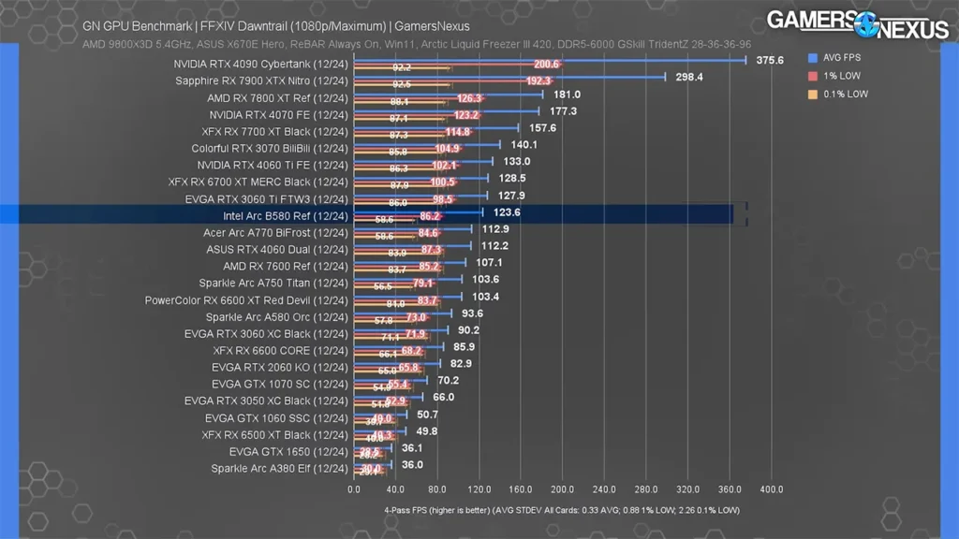The width and height of the screenshot is (959, 539).
Task: Click the 'EVGA GTX 1650 (12/24)' label
Action: [x=288, y=452]
